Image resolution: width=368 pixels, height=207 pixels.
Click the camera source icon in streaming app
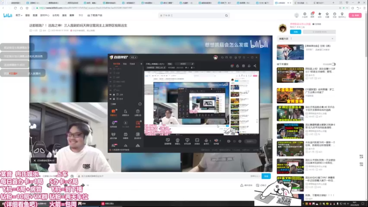tap(178, 140)
